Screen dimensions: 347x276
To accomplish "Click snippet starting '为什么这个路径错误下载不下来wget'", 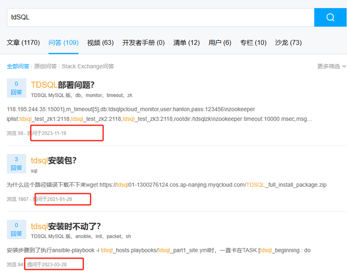I will (166, 185).
